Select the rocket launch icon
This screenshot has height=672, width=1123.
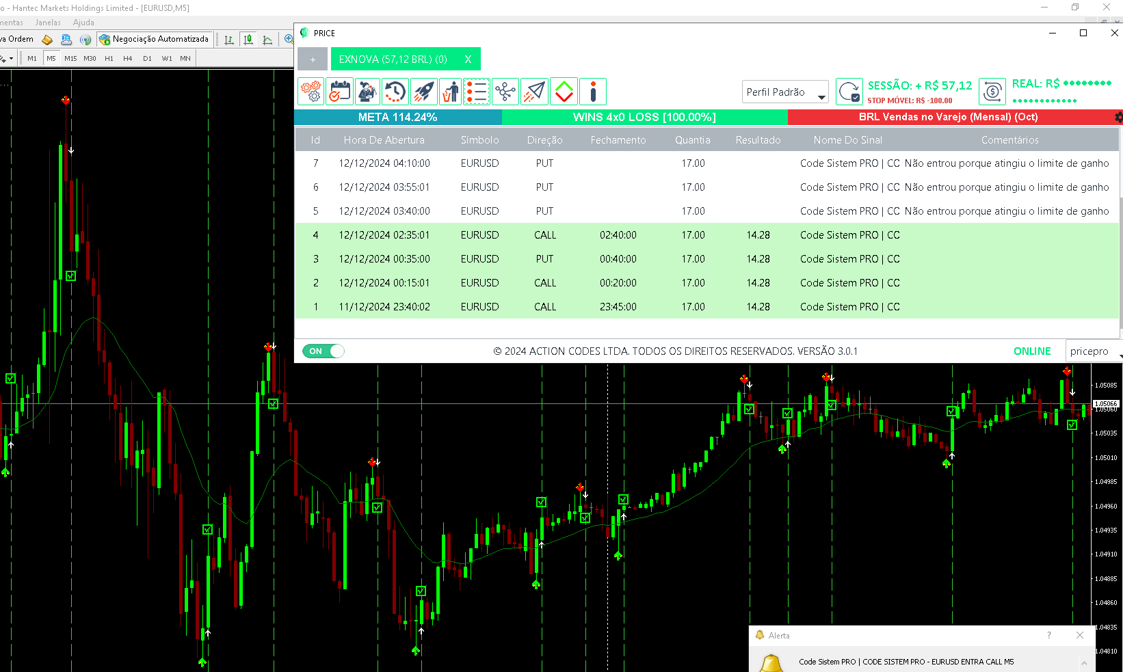pyautogui.click(x=423, y=91)
